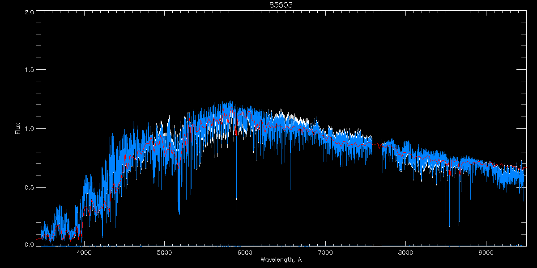Click the 5000 x-axis tick label

pos(164,252)
